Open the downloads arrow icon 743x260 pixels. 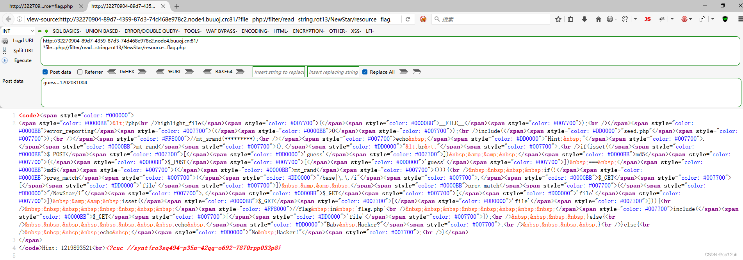point(584,19)
